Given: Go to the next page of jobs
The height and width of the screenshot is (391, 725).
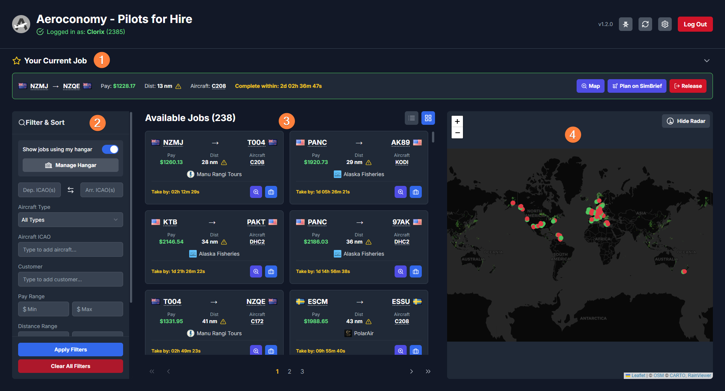Looking at the screenshot, I should pyautogui.click(x=411, y=371).
